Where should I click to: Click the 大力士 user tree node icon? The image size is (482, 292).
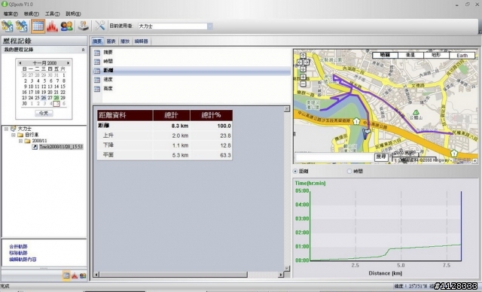13,129
